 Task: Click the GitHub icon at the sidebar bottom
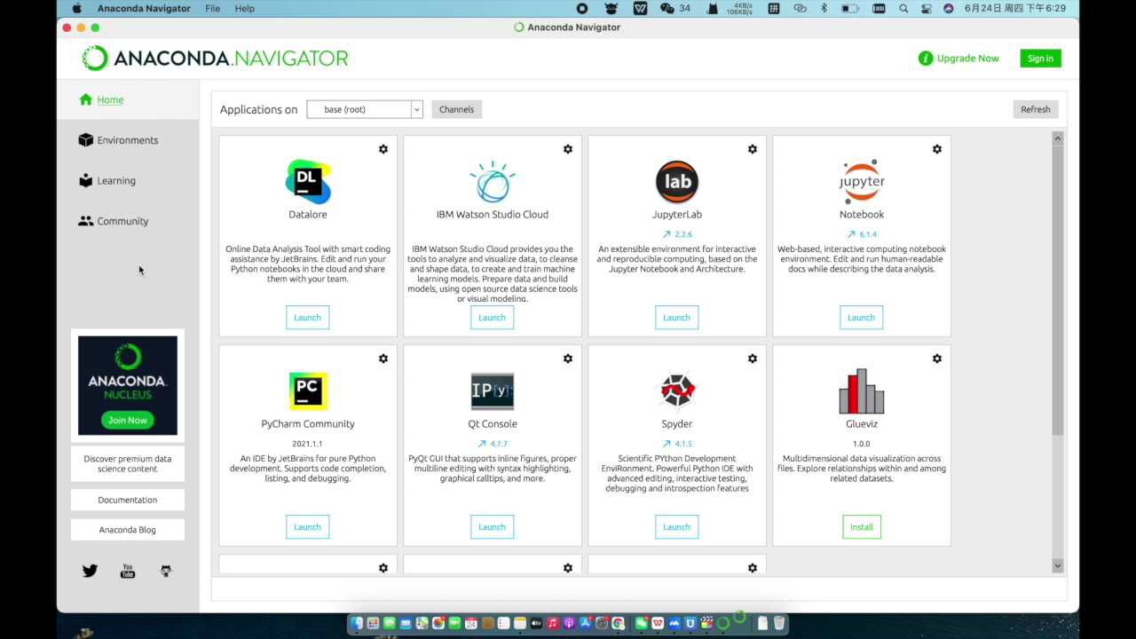(165, 571)
